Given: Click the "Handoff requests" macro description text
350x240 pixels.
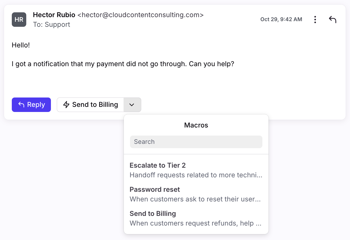Looking at the screenshot, I should click(x=196, y=175).
